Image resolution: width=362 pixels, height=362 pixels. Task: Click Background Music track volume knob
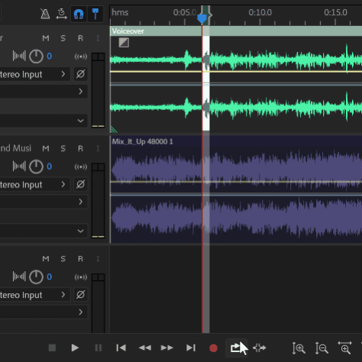(x=36, y=166)
